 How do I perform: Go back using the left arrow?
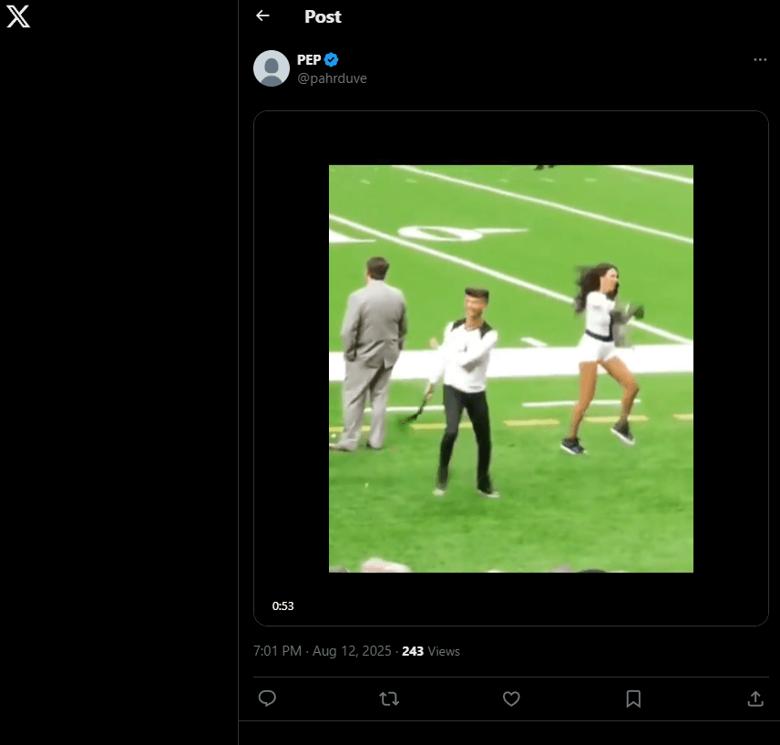tap(262, 16)
